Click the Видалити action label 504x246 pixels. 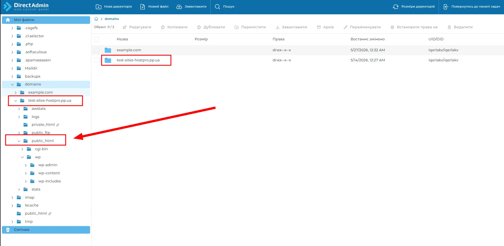[x=463, y=27]
